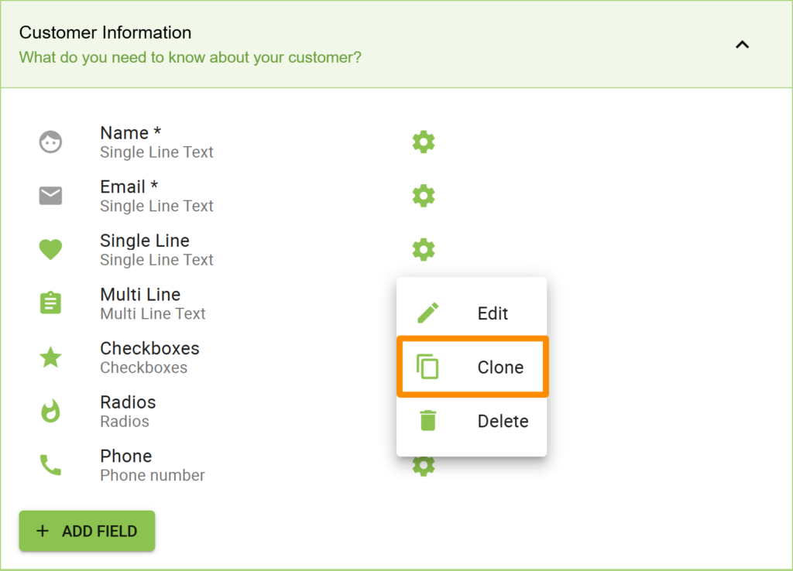This screenshot has width=793, height=571.
Task: Click the 'Customer Information' heading
Action: [105, 32]
